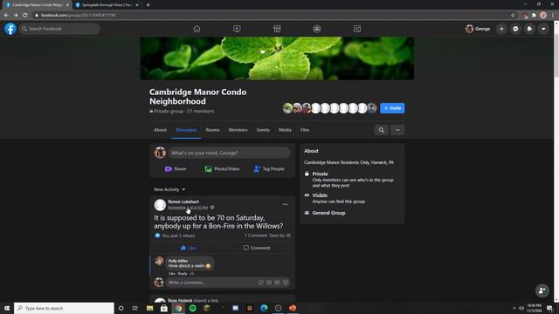Image resolution: width=559 pixels, height=314 pixels.
Task: Open the Windows Start menu
Action: click(x=7, y=308)
